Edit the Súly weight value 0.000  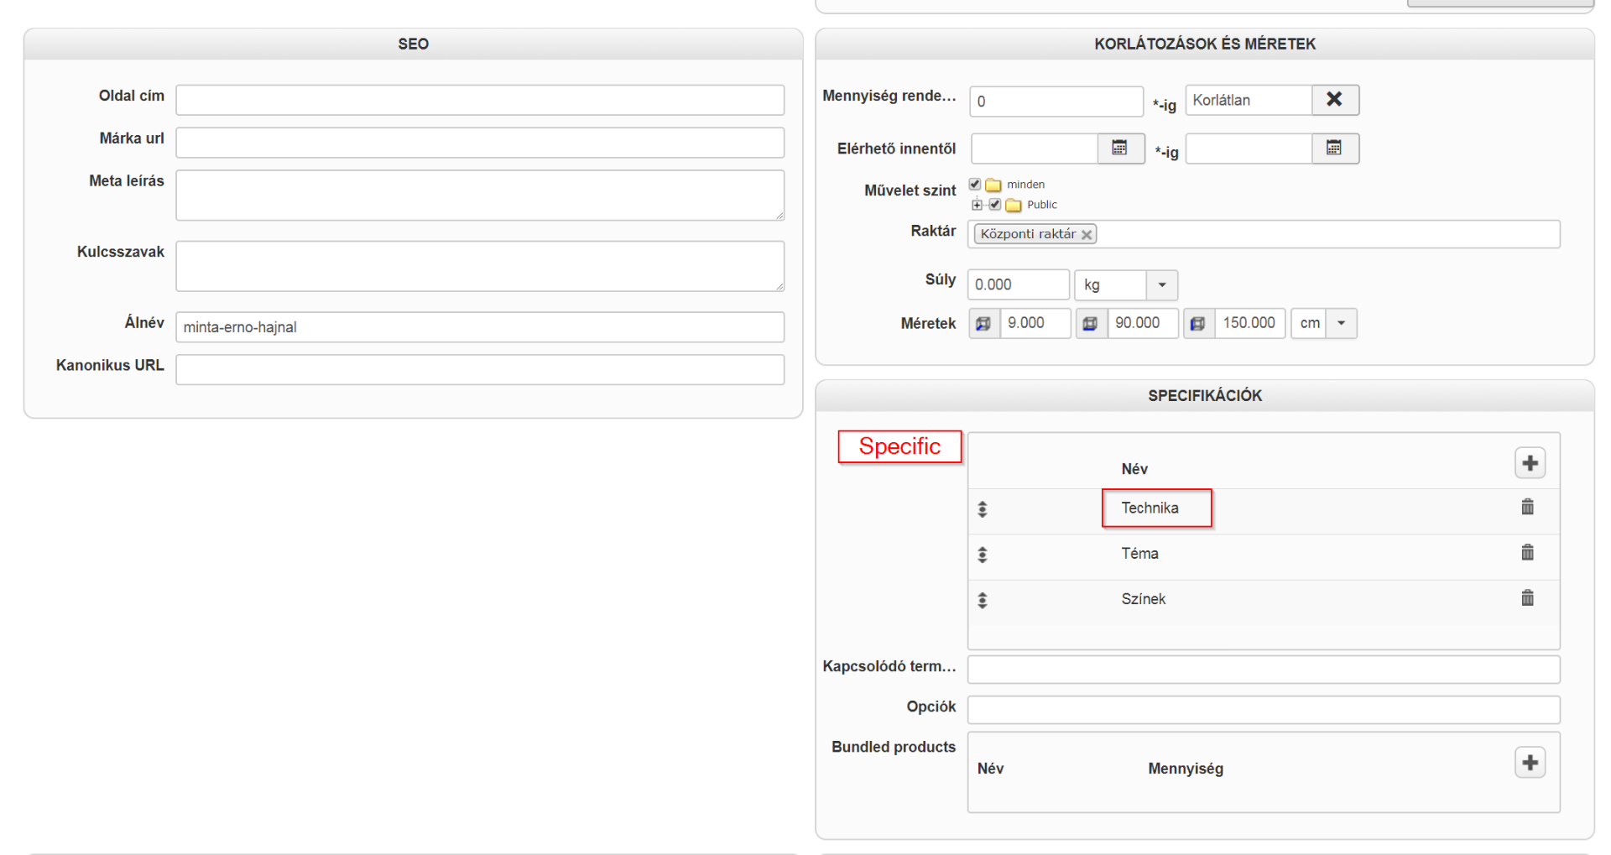pyautogui.click(x=1019, y=285)
